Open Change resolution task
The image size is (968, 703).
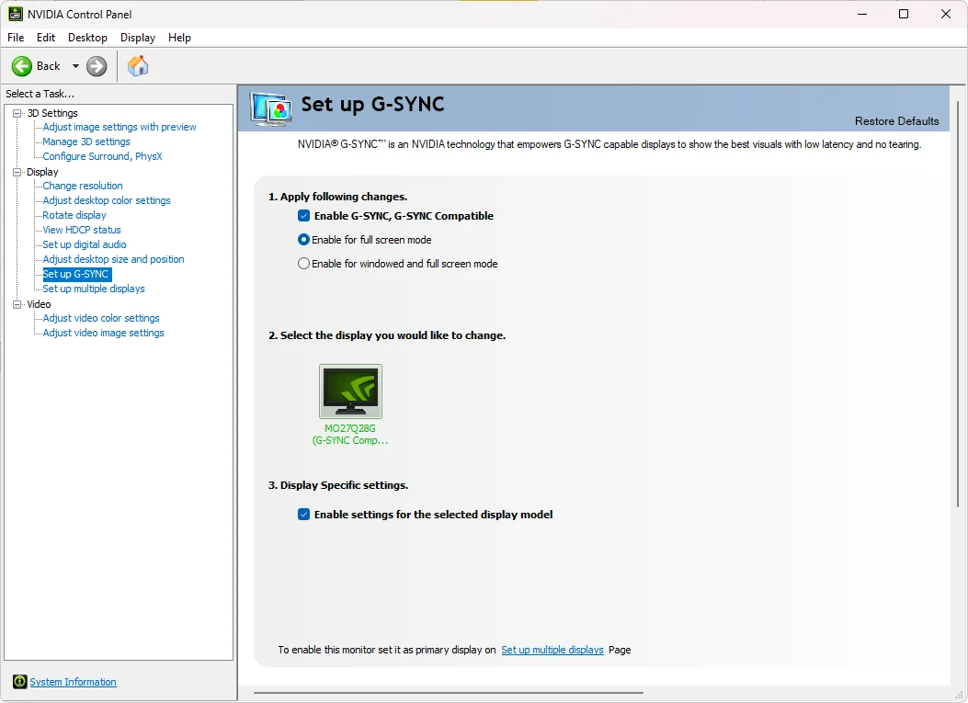82,186
